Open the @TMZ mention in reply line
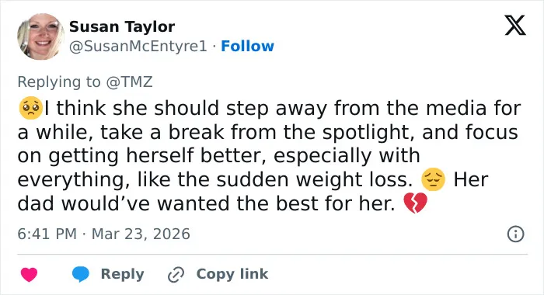Image resolution: width=544 pixels, height=295 pixels. [130, 82]
